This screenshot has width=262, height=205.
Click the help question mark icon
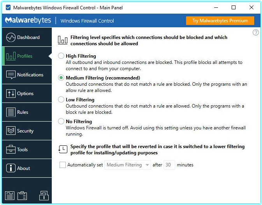[x=256, y=32]
